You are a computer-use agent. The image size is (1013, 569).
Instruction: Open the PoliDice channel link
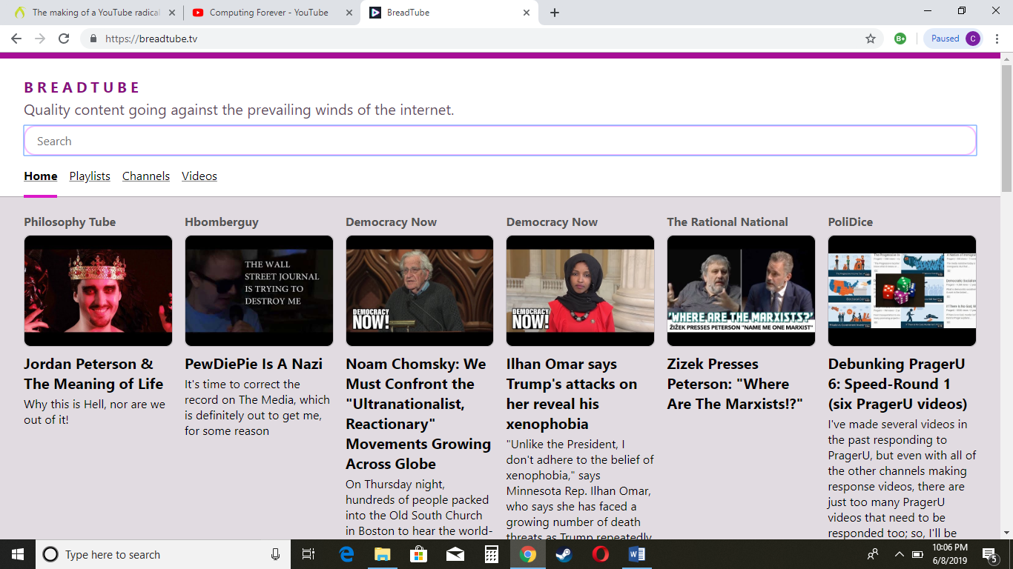(x=851, y=222)
